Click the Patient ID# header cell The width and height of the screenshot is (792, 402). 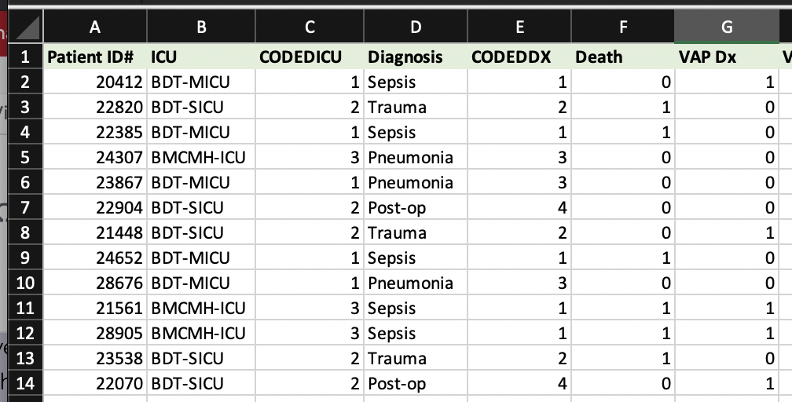tap(95, 57)
